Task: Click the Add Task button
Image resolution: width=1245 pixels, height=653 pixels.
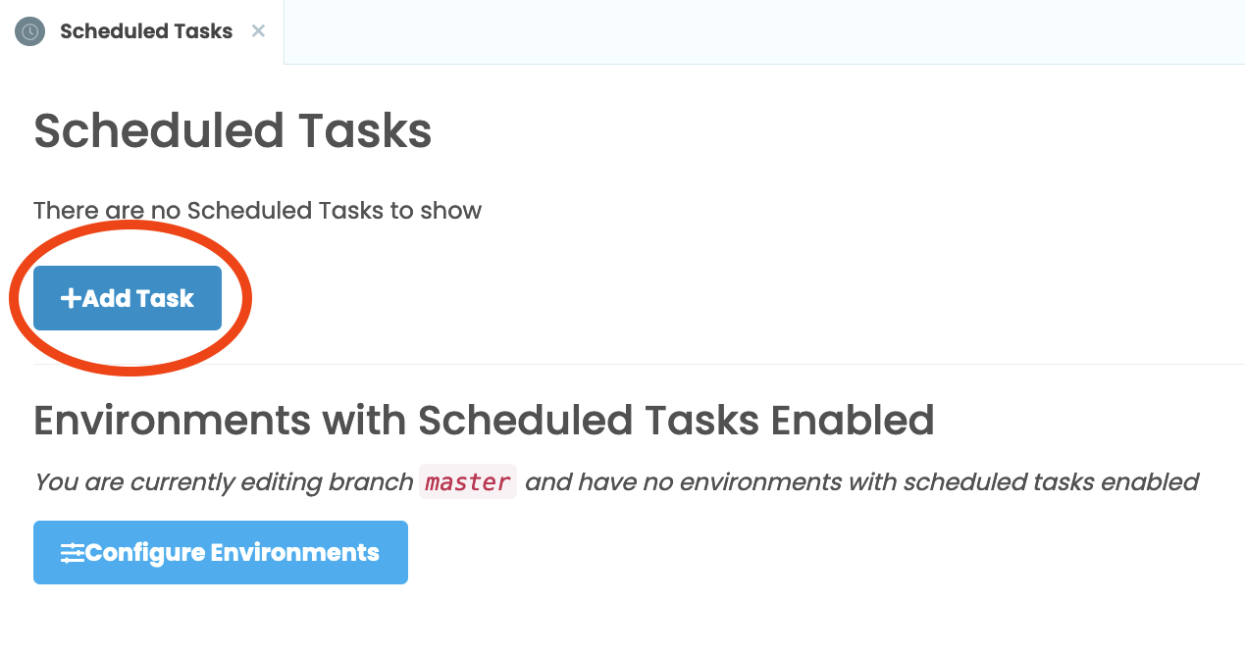Action: (x=128, y=297)
